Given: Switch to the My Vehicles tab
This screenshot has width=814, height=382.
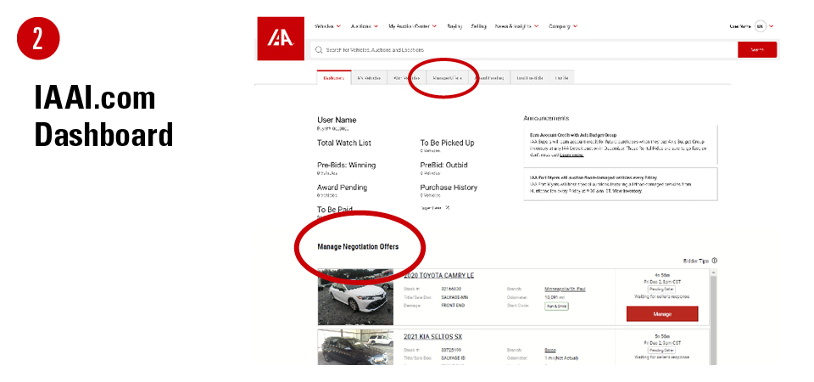Looking at the screenshot, I should (x=369, y=77).
